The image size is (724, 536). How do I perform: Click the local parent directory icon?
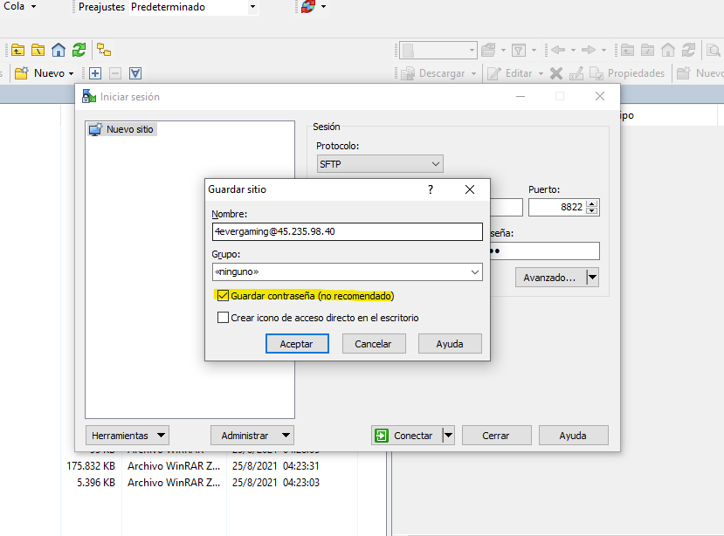[x=17, y=50]
